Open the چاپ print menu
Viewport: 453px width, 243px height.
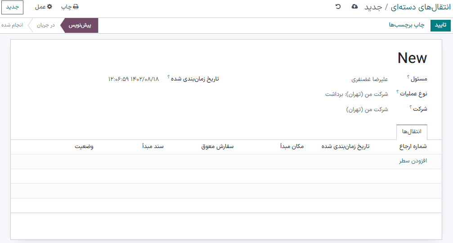(x=70, y=7)
